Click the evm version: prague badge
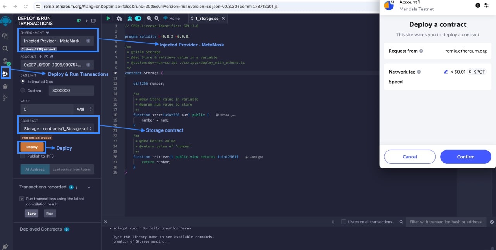The width and height of the screenshot is (496, 250). [36, 137]
